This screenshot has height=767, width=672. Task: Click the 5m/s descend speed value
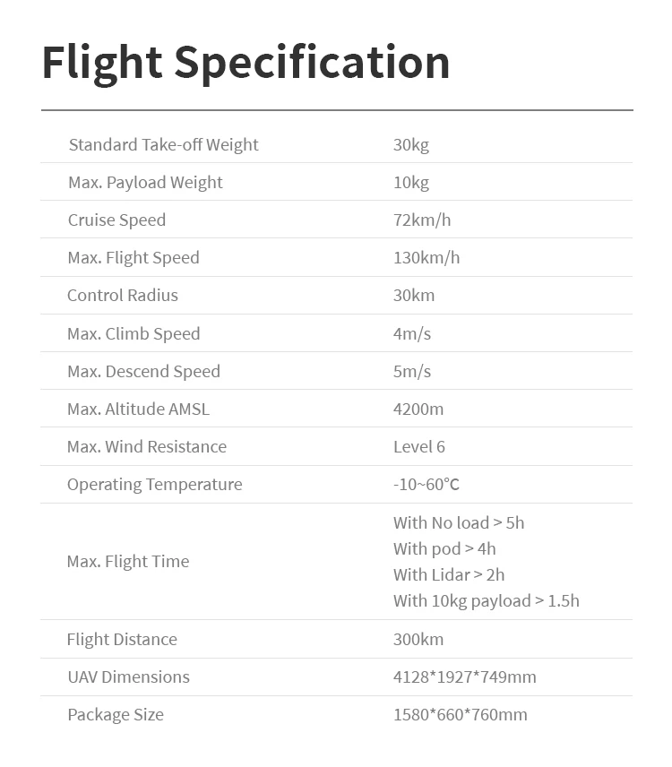[x=412, y=372]
